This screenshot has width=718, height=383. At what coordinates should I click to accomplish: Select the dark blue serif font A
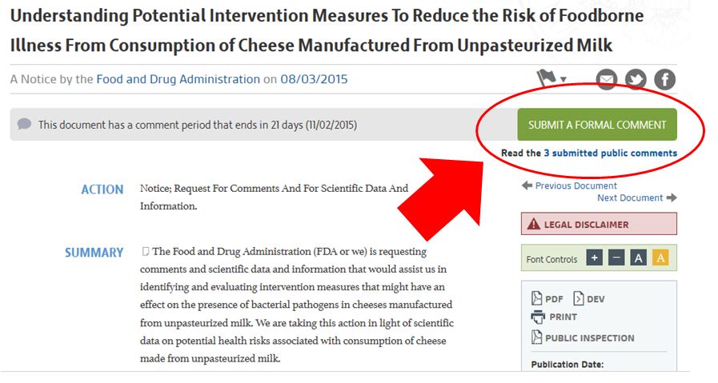click(x=638, y=258)
